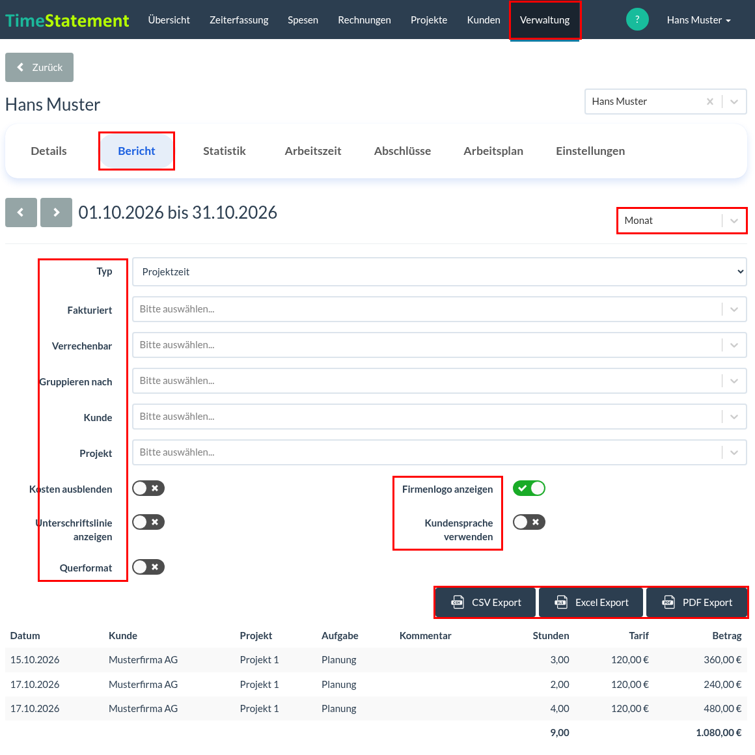Click the Kunde selection field

pyautogui.click(x=439, y=417)
